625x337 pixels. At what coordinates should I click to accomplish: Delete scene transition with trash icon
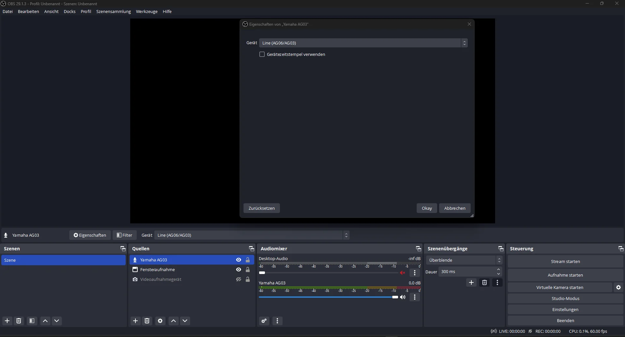coord(484,282)
